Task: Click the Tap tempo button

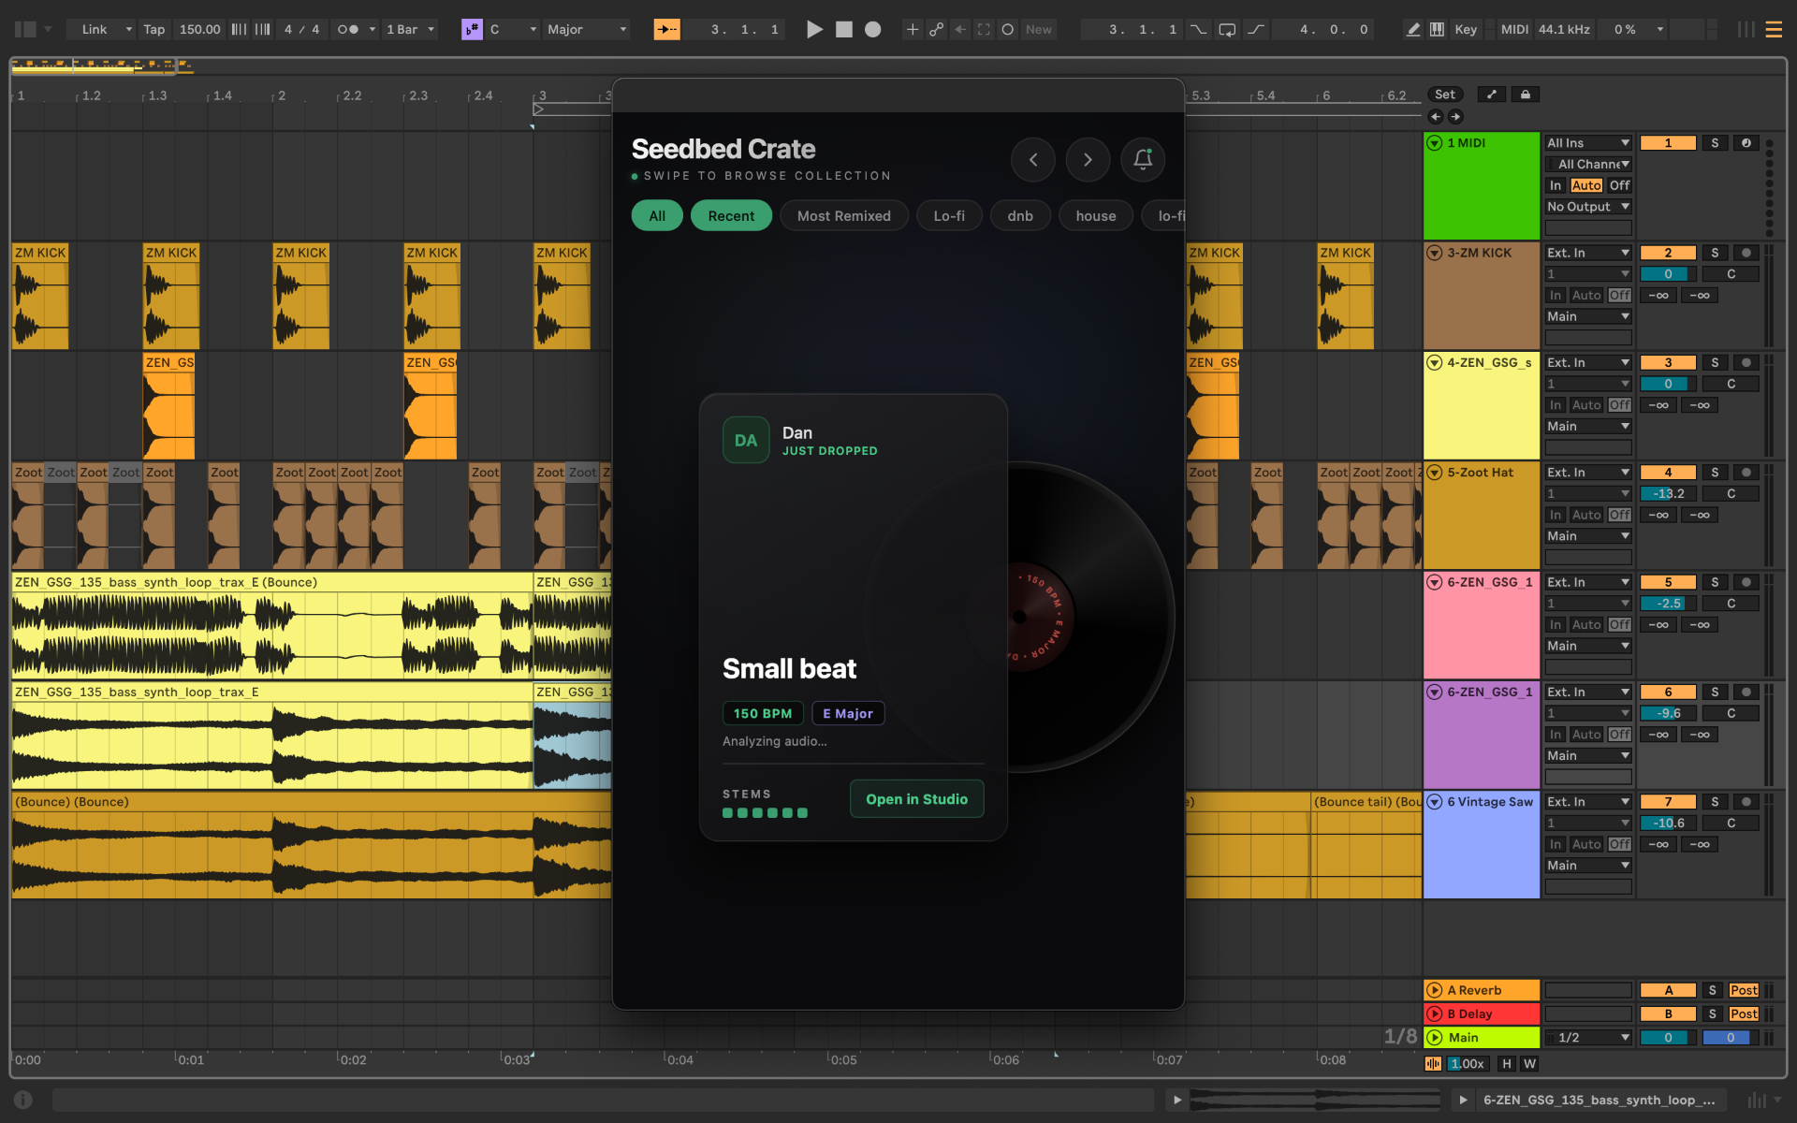Action: tap(153, 29)
